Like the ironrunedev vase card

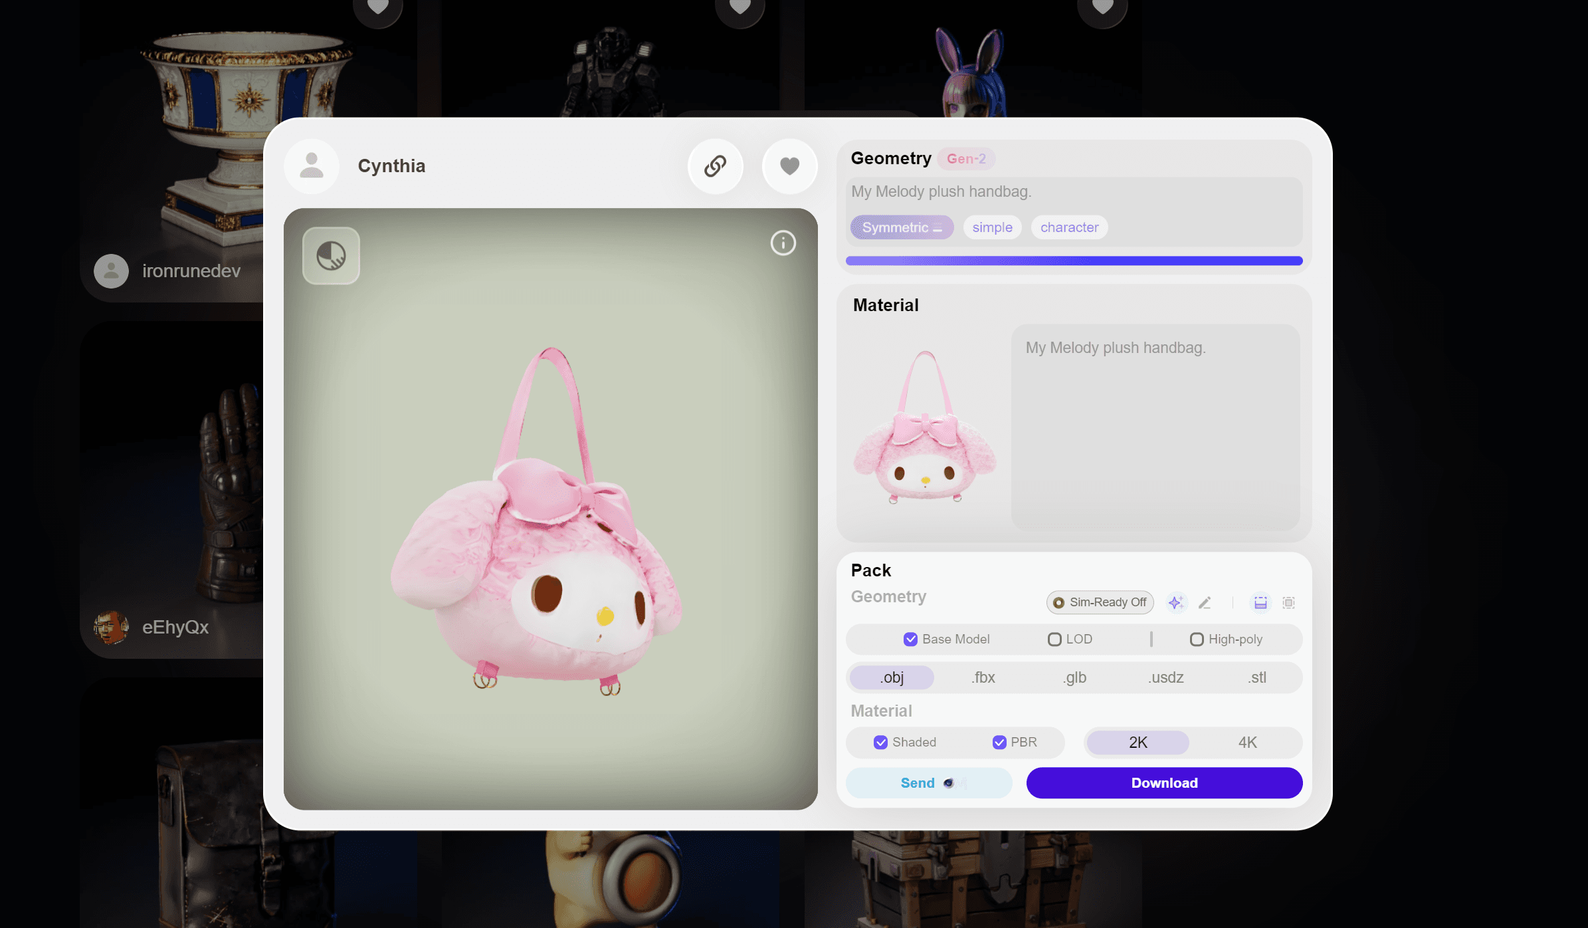[x=378, y=8]
